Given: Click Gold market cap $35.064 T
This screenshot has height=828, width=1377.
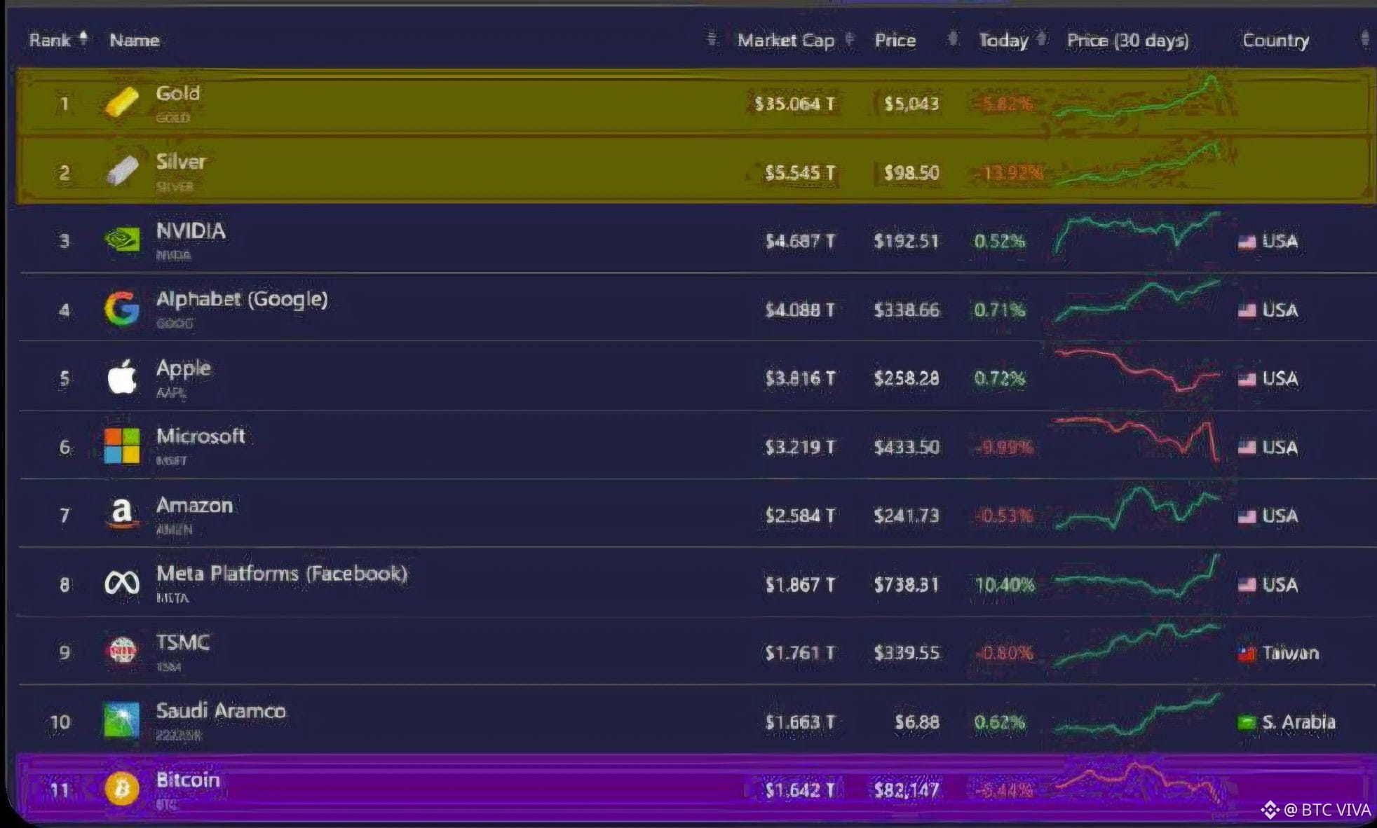Looking at the screenshot, I should [x=794, y=104].
